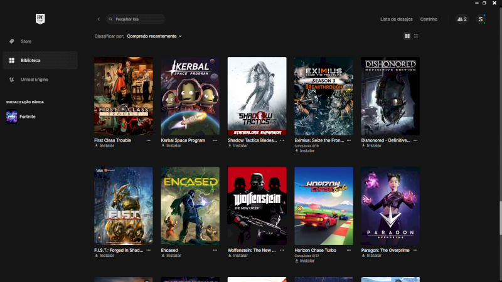Click the First Class Trouble title
The width and height of the screenshot is (502, 282).
(113, 140)
